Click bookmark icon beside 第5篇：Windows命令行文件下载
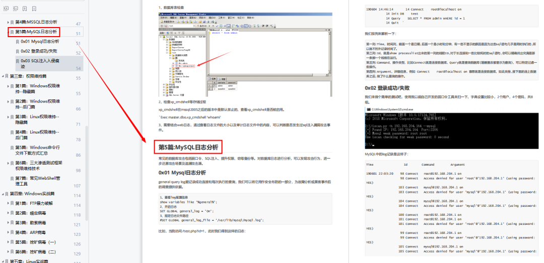Screen dimensions: 544x263 (x=12, y=148)
